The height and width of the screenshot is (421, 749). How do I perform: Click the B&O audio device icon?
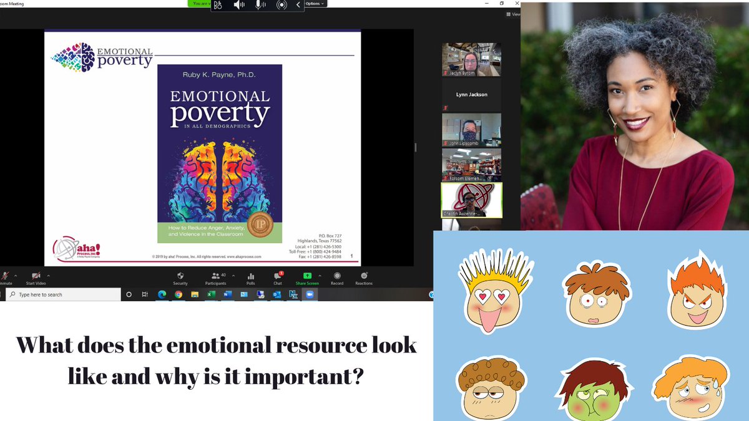[x=217, y=5]
